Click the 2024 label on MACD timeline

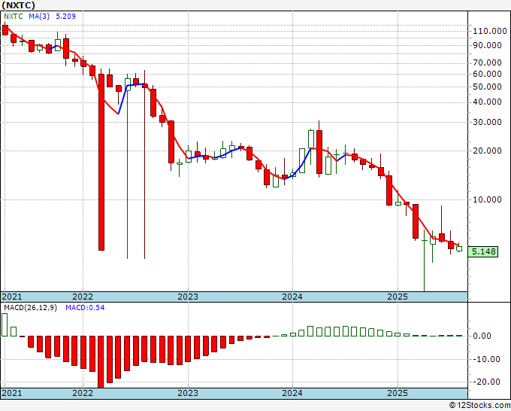coord(292,393)
